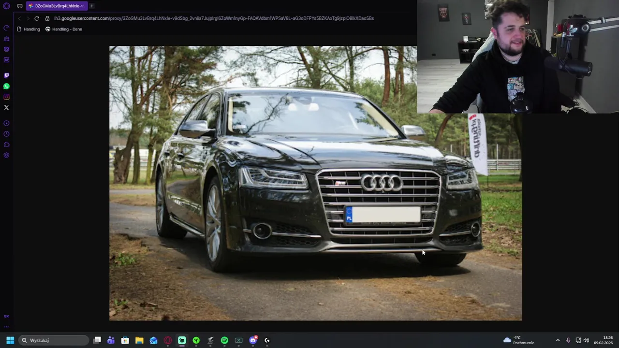Open Logitech G HUB in taskbar
Viewport: 619px width, 348px height.
point(267,340)
